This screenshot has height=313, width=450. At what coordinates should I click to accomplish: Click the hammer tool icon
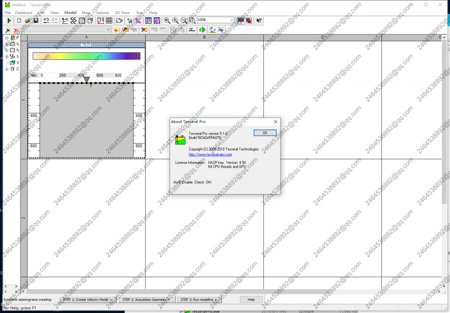pos(8,30)
